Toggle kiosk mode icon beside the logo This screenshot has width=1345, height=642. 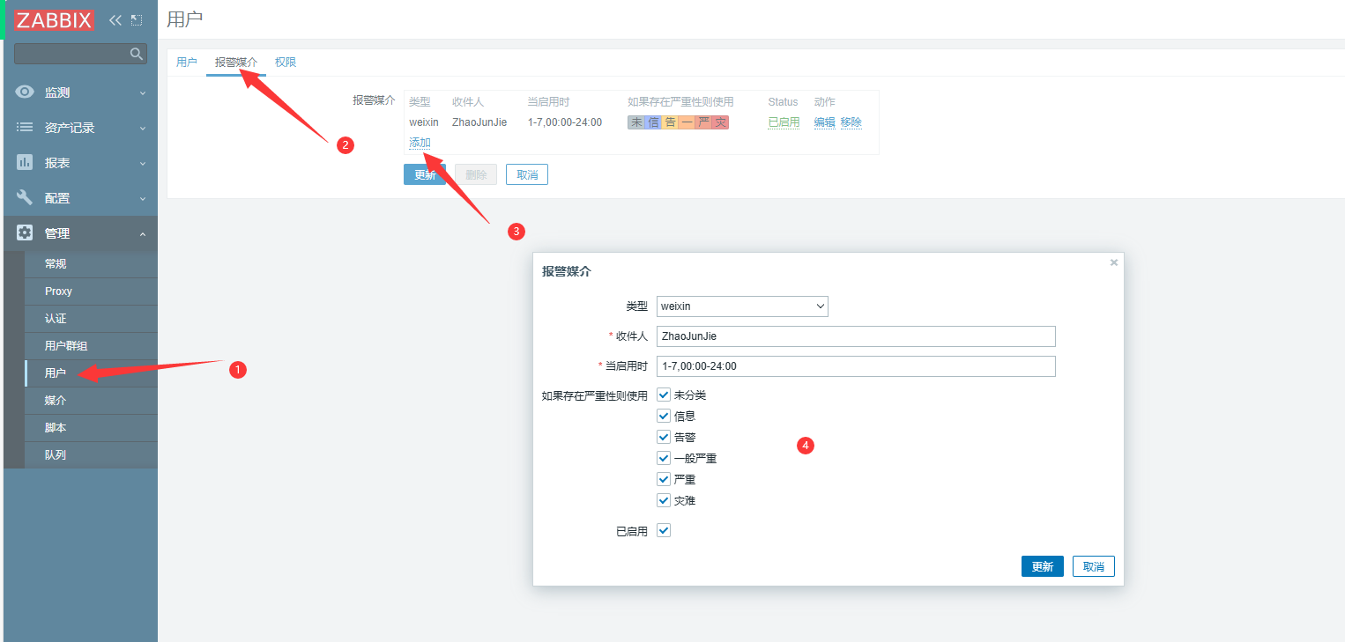137,19
